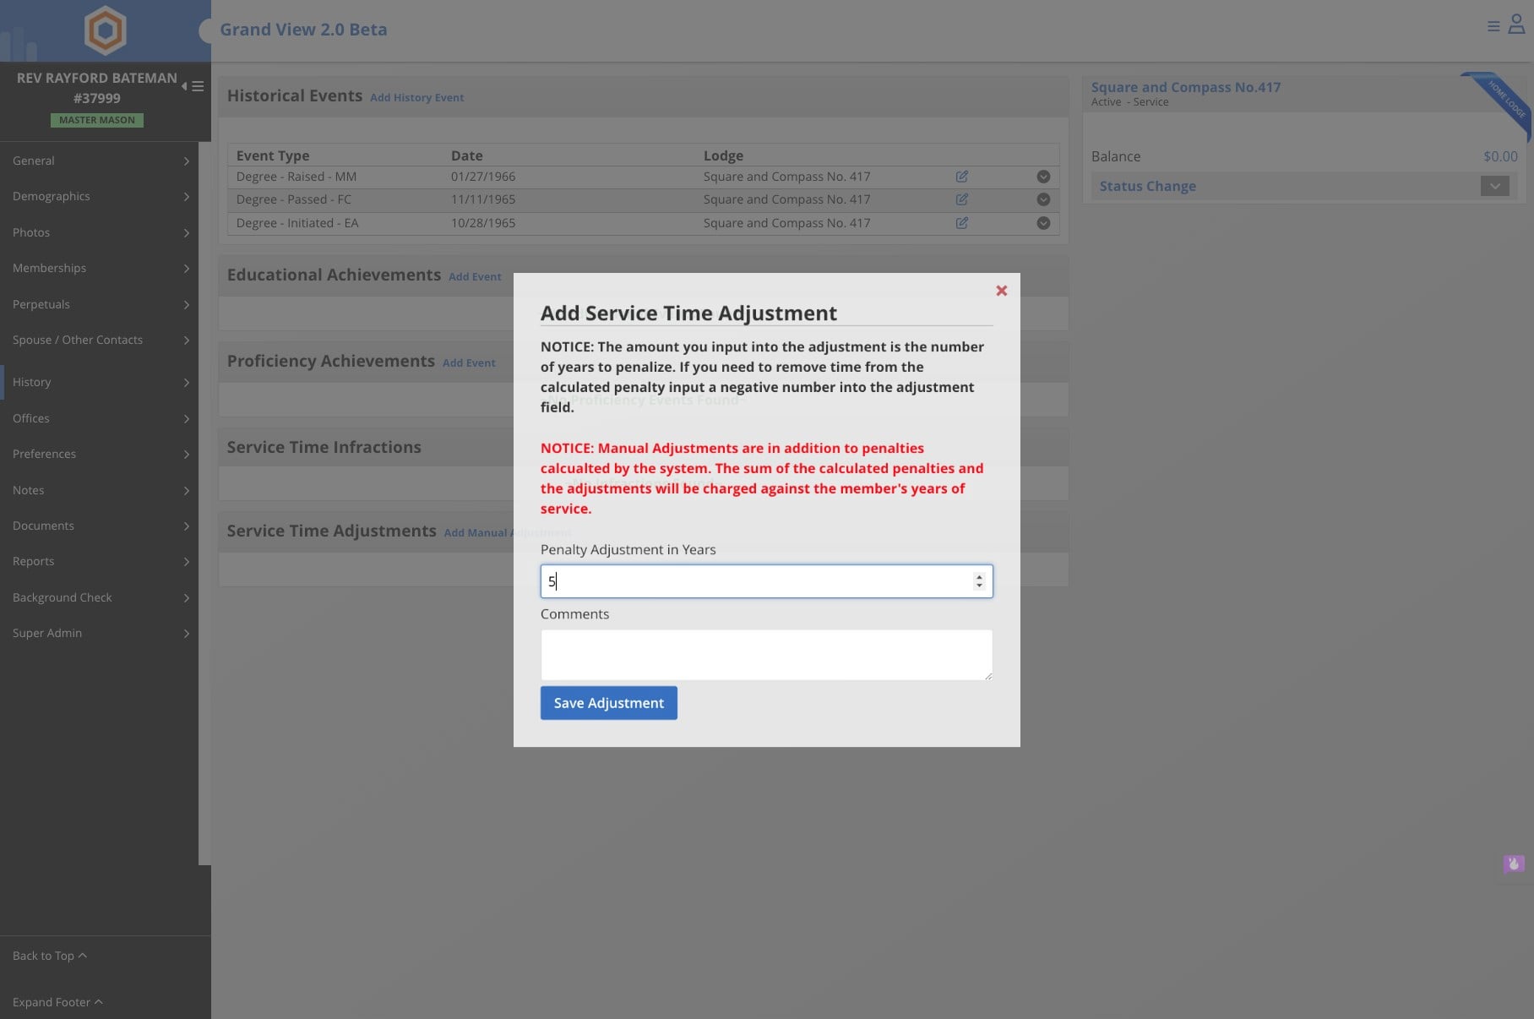Click Add Manual Adjustment link
The image size is (1534, 1019).
[507, 533]
